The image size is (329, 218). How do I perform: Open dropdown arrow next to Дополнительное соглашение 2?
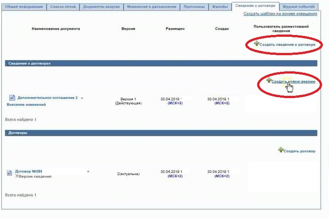click(x=82, y=98)
